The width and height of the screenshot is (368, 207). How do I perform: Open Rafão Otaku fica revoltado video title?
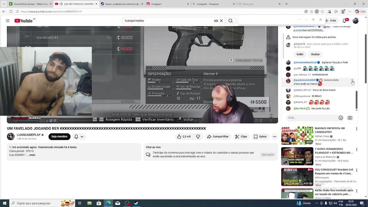[x=334, y=192]
